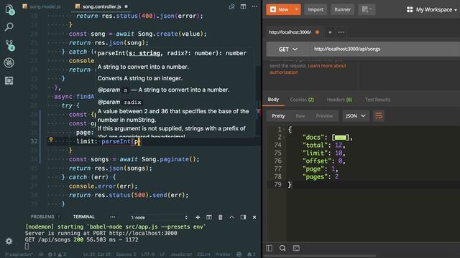The width and height of the screenshot is (460, 258).
Task: Select the Pretty response view
Action: click(x=278, y=116)
